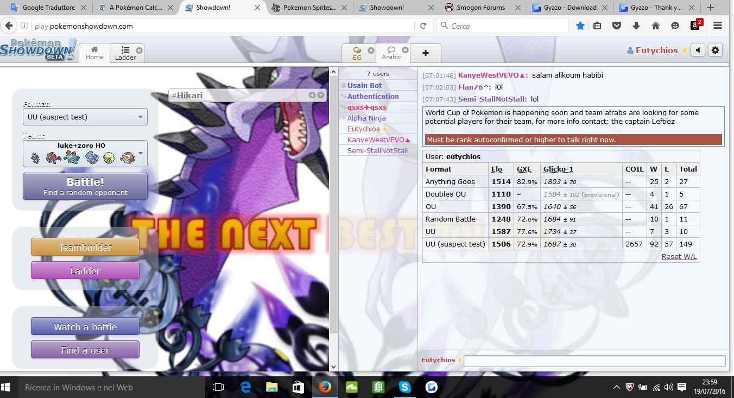734x398 pixels.
Task: Mute sound with the speaker icon
Action: click(698, 50)
